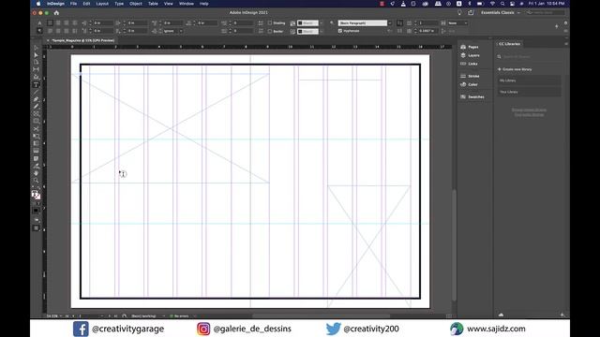Click the number of columns input field
This screenshot has height=337, width=600.
coord(427,22)
